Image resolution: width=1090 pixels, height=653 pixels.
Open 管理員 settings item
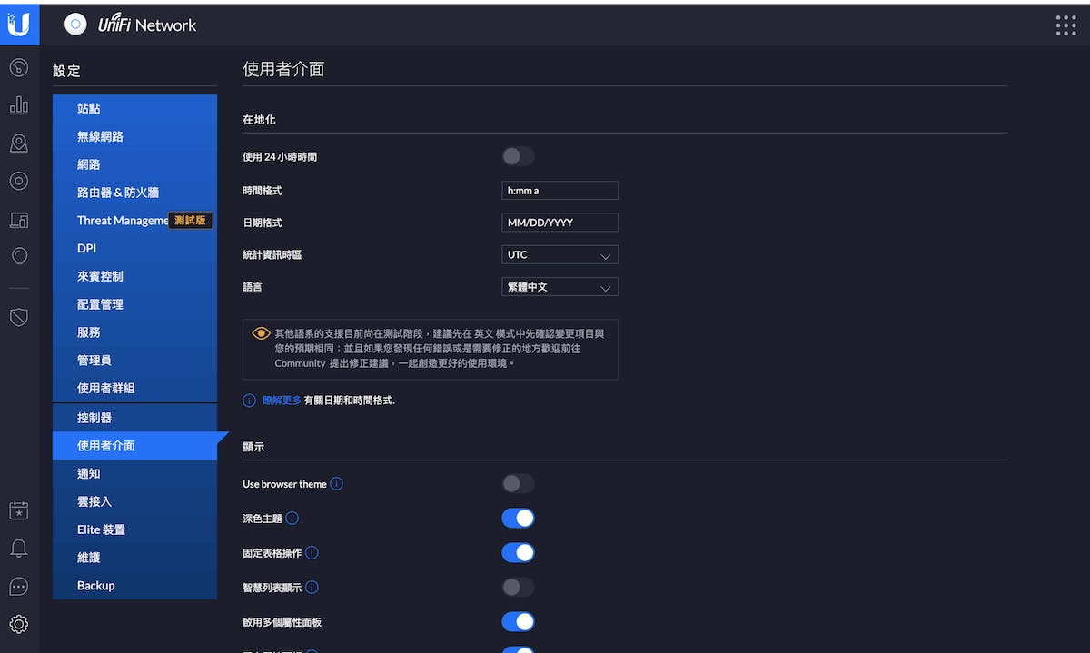pos(134,361)
